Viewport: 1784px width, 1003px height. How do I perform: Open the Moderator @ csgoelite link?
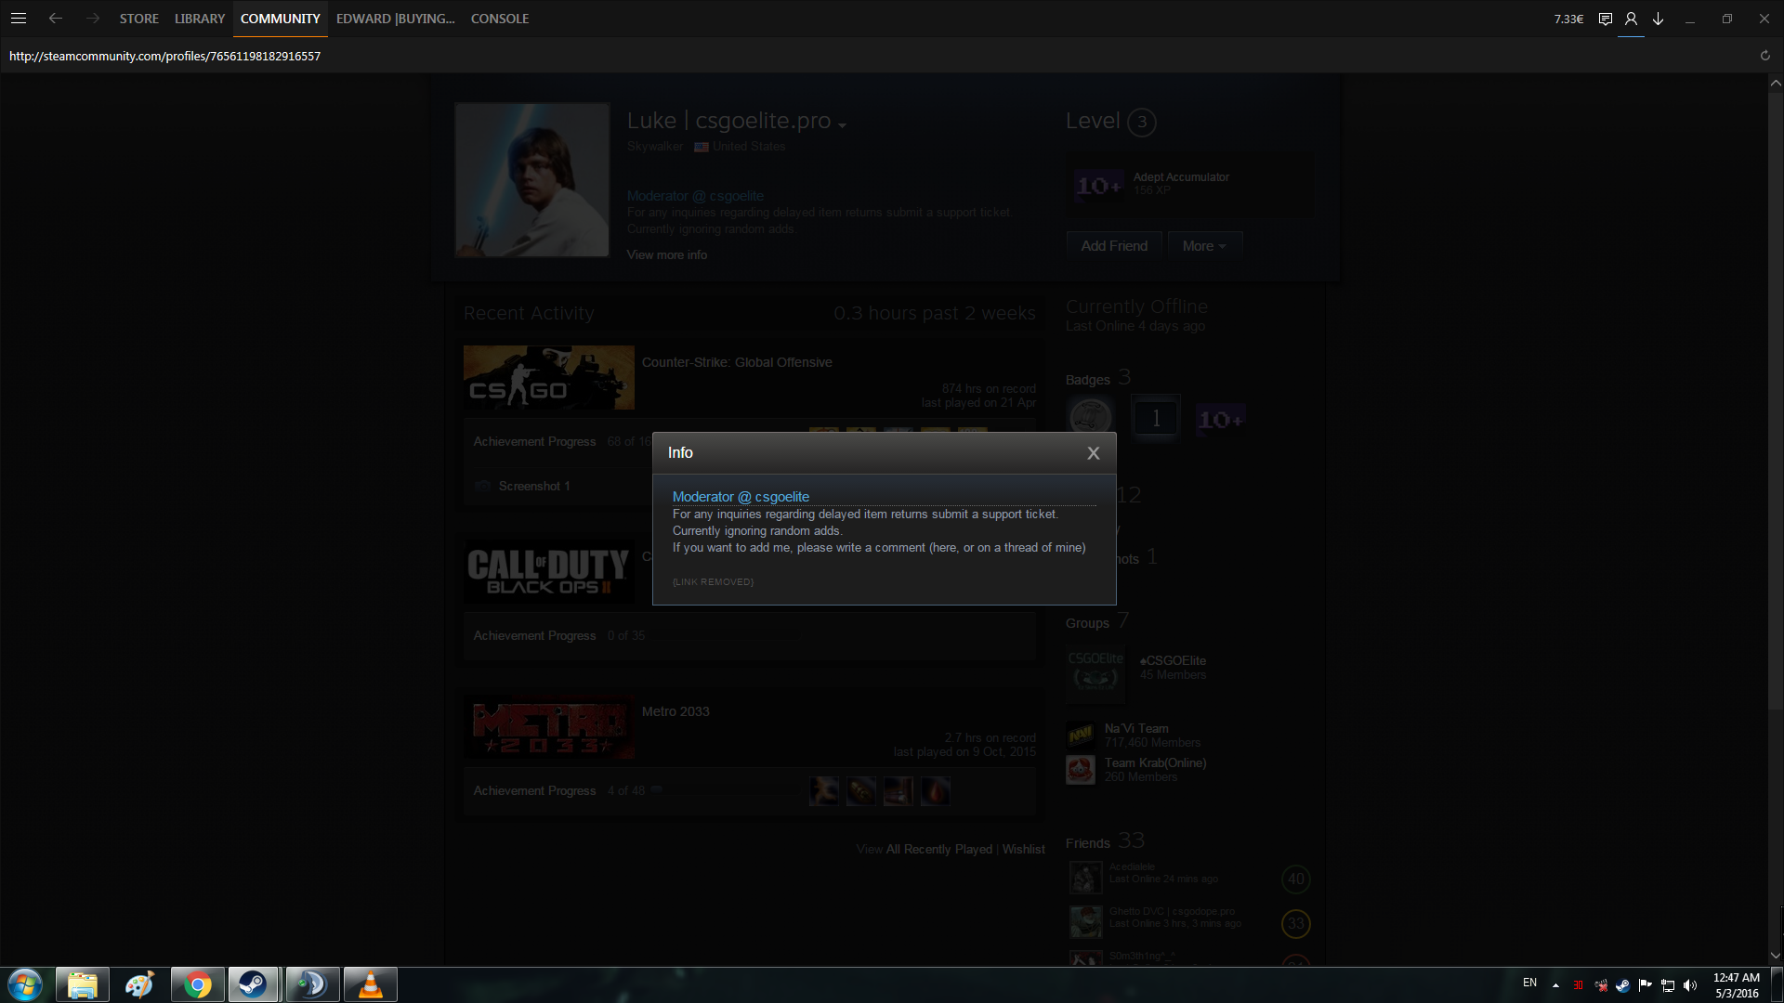click(x=741, y=497)
